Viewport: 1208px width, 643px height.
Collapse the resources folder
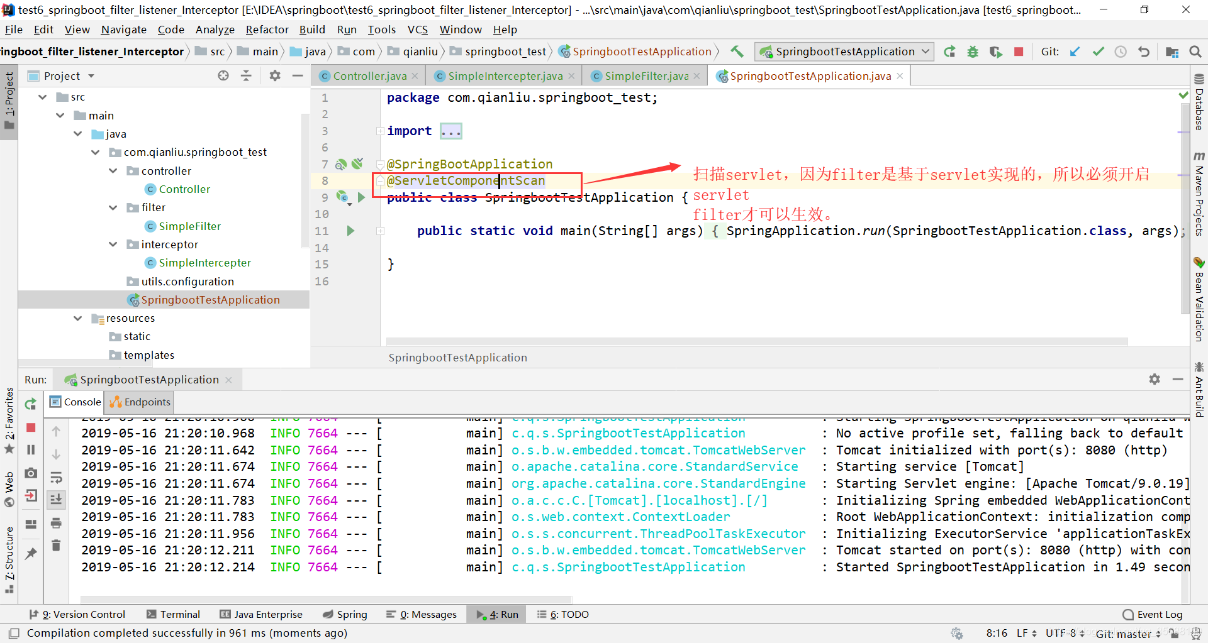pos(77,318)
